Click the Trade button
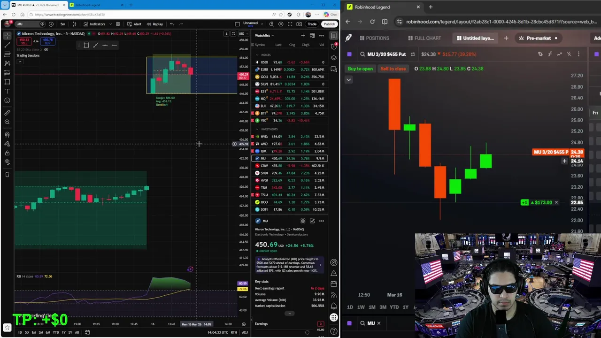The width and height of the screenshot is (601, 338). click(x=312, y=24)
